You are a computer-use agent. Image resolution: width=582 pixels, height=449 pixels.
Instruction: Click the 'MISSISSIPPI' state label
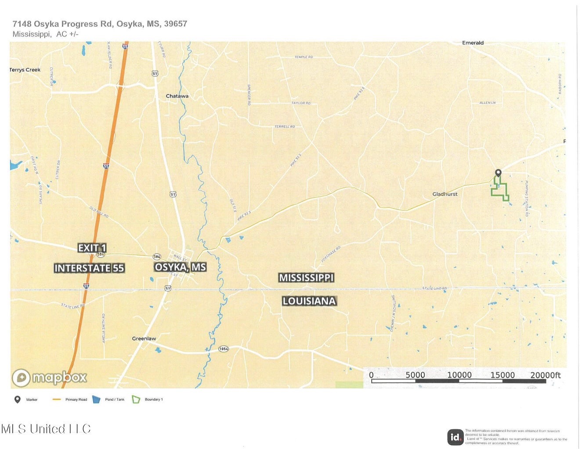[307, 278]
